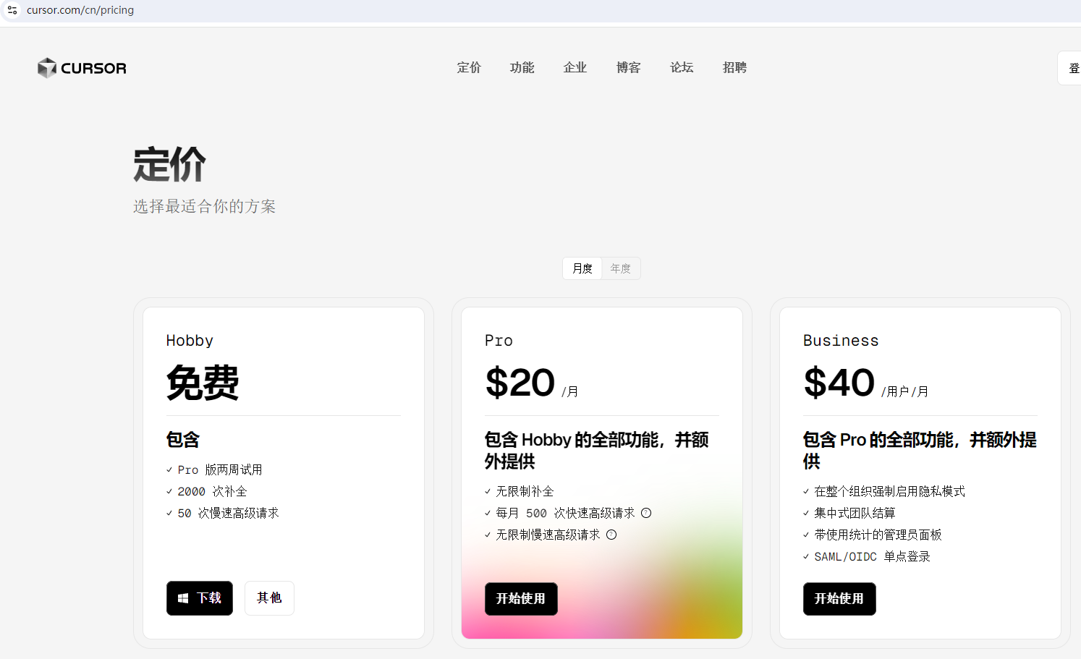Click the feature text '无限制慢速高级请求'
The image size is (1081, 659).
[548, 535]
